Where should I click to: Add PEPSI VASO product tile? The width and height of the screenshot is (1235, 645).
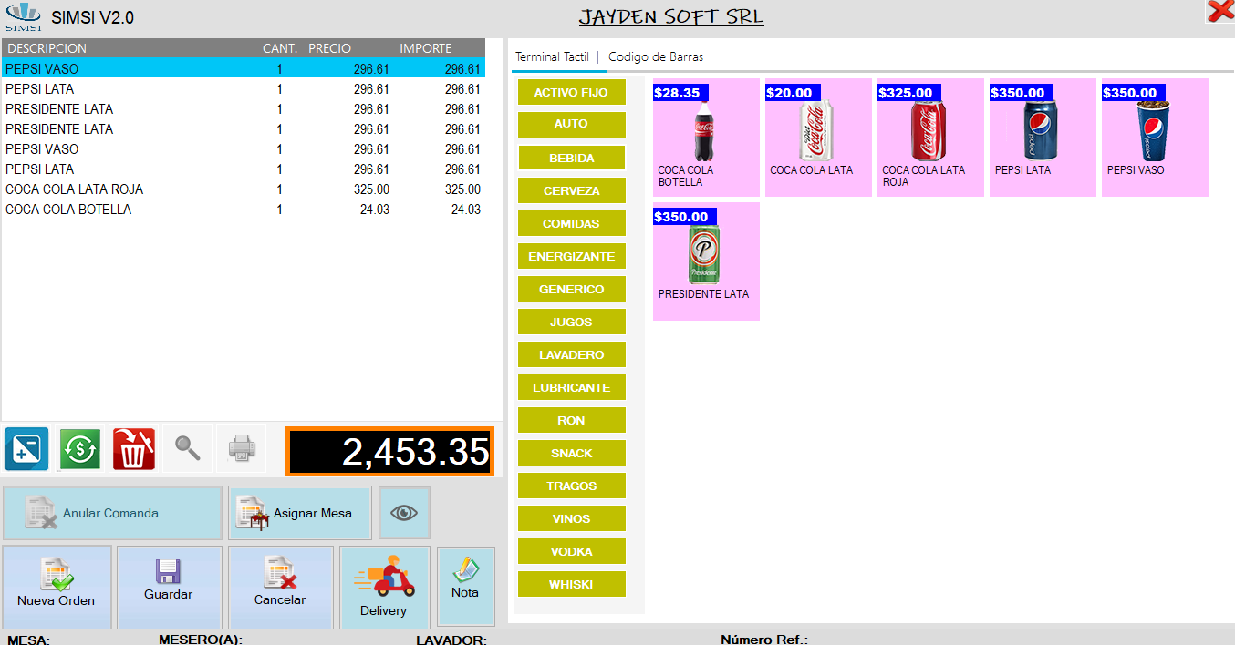(1155, 138)
